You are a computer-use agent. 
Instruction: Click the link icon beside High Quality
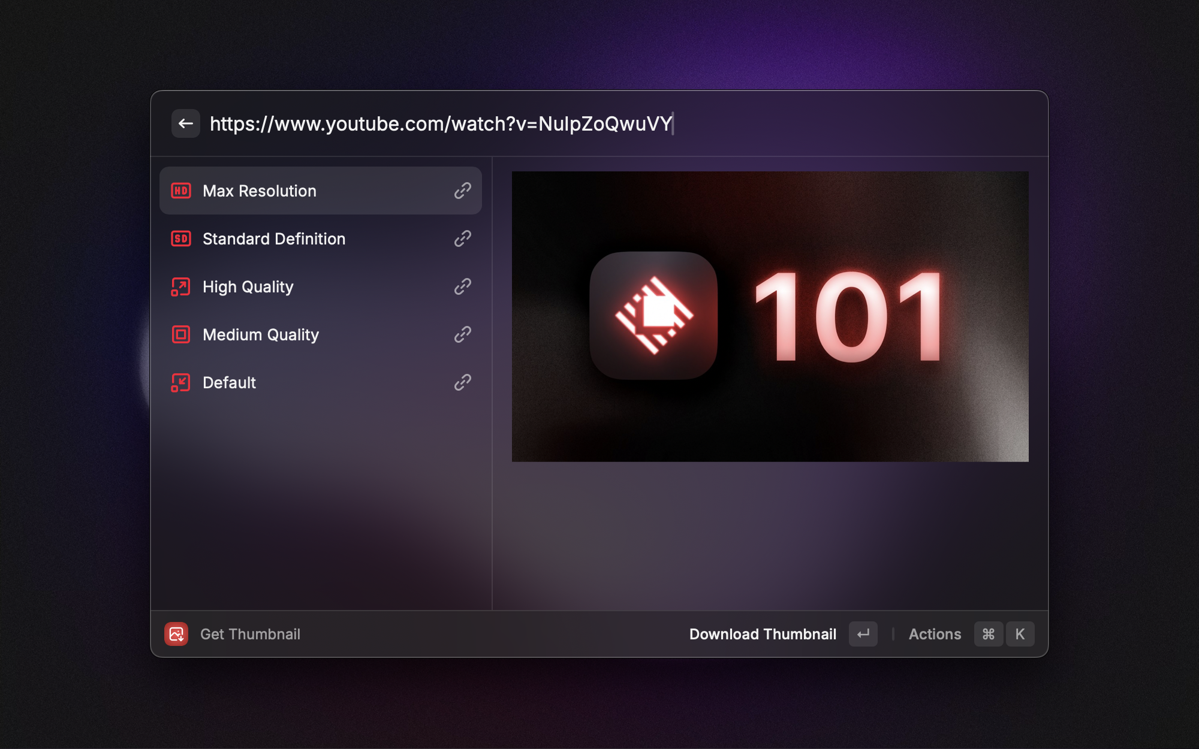(462, 286)
